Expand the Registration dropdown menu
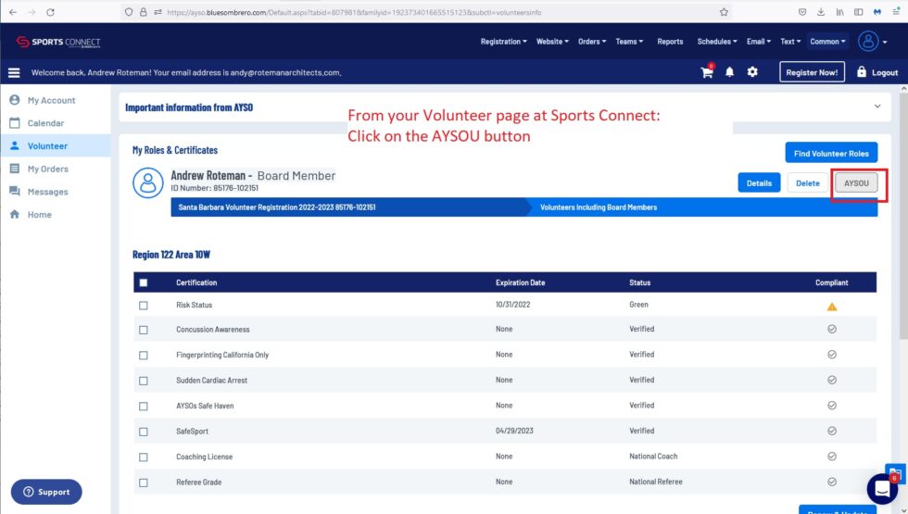The width and height of the screenshot is (908, 514). [x=503, y=42]
